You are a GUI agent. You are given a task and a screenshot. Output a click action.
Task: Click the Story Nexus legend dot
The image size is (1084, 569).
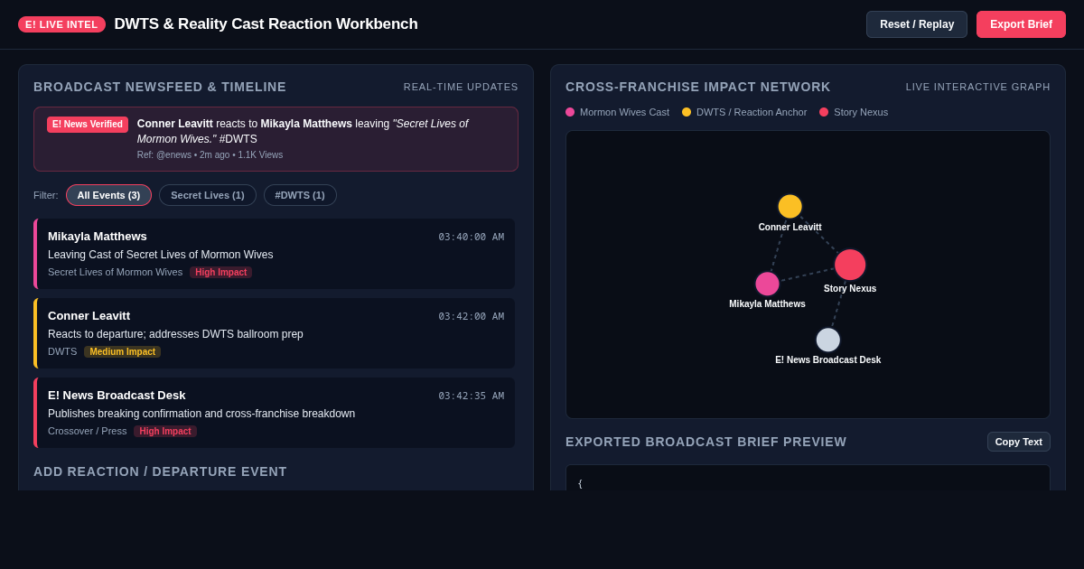[x=824, y=112]
